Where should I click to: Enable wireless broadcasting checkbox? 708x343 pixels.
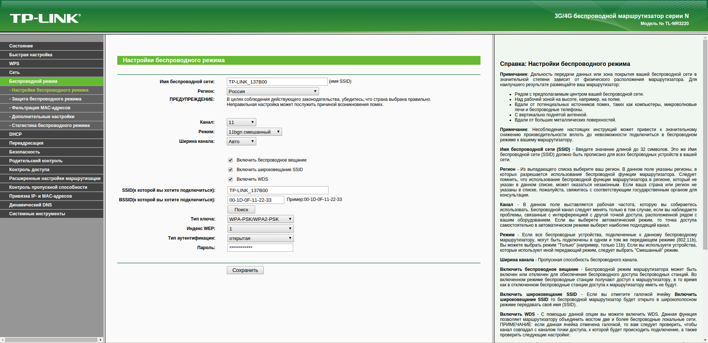pos(230,160)
